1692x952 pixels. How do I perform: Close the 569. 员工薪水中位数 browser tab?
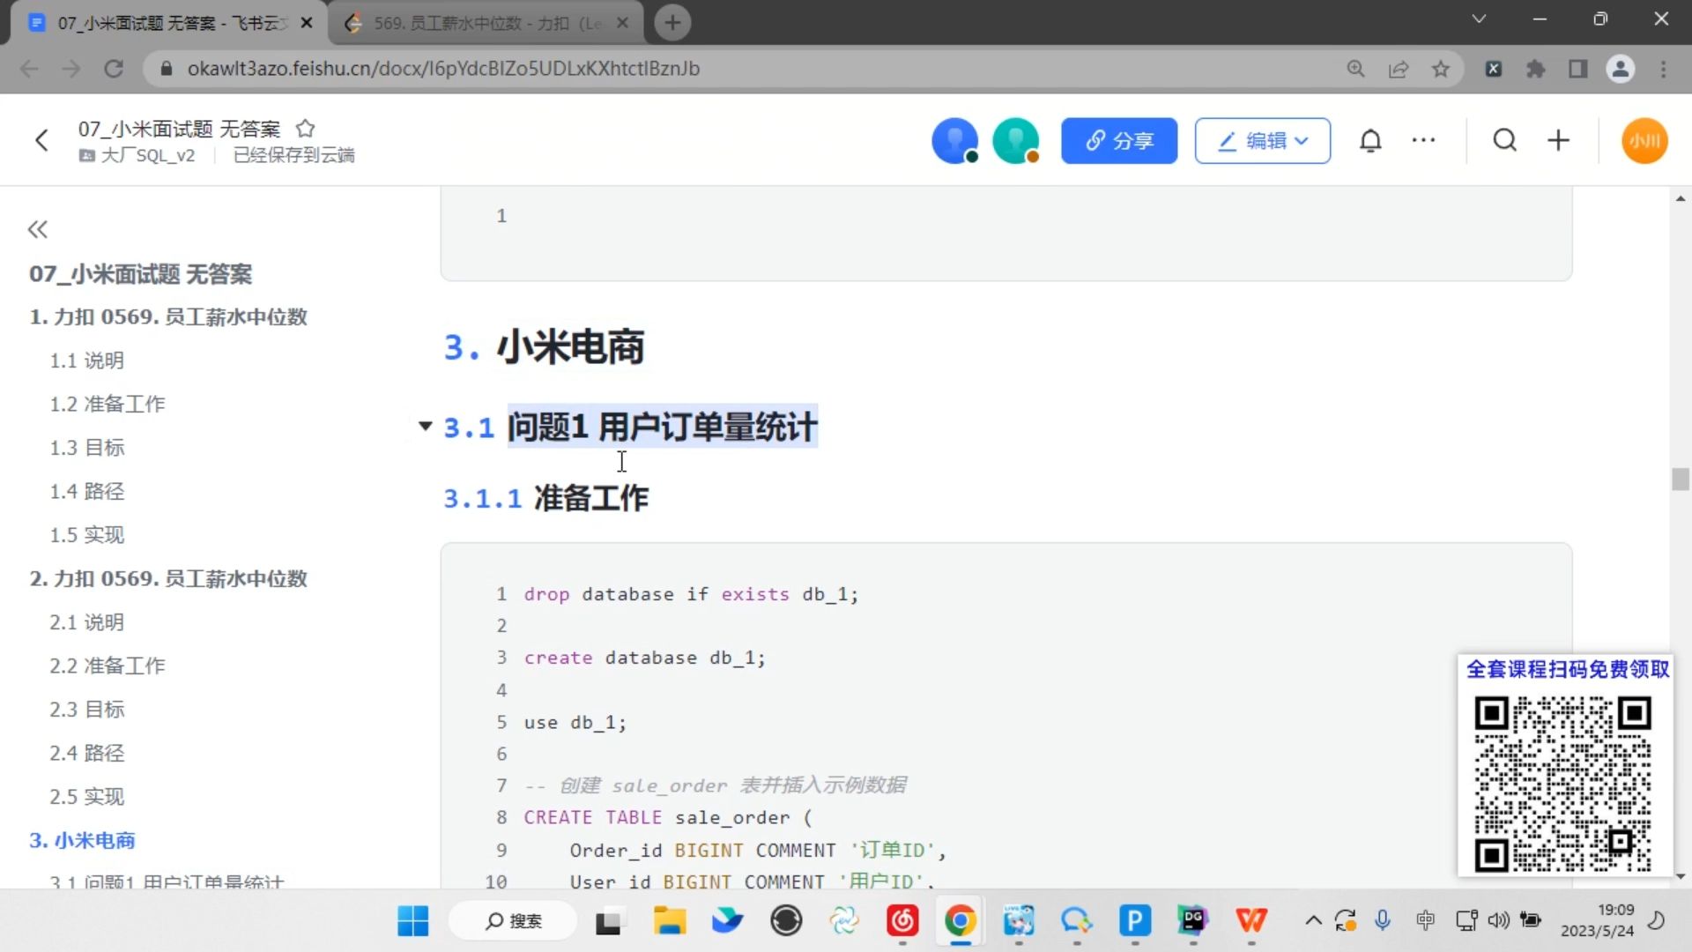tap(622, 23)
